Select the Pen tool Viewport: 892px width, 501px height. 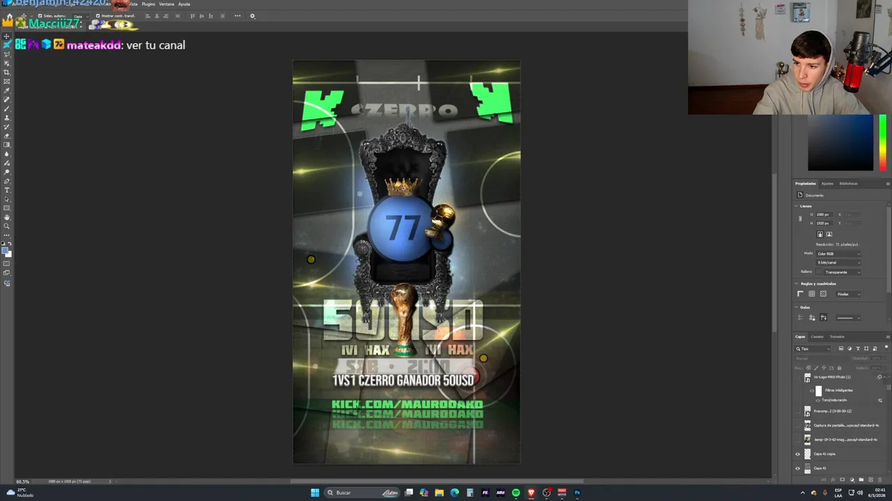7,181
